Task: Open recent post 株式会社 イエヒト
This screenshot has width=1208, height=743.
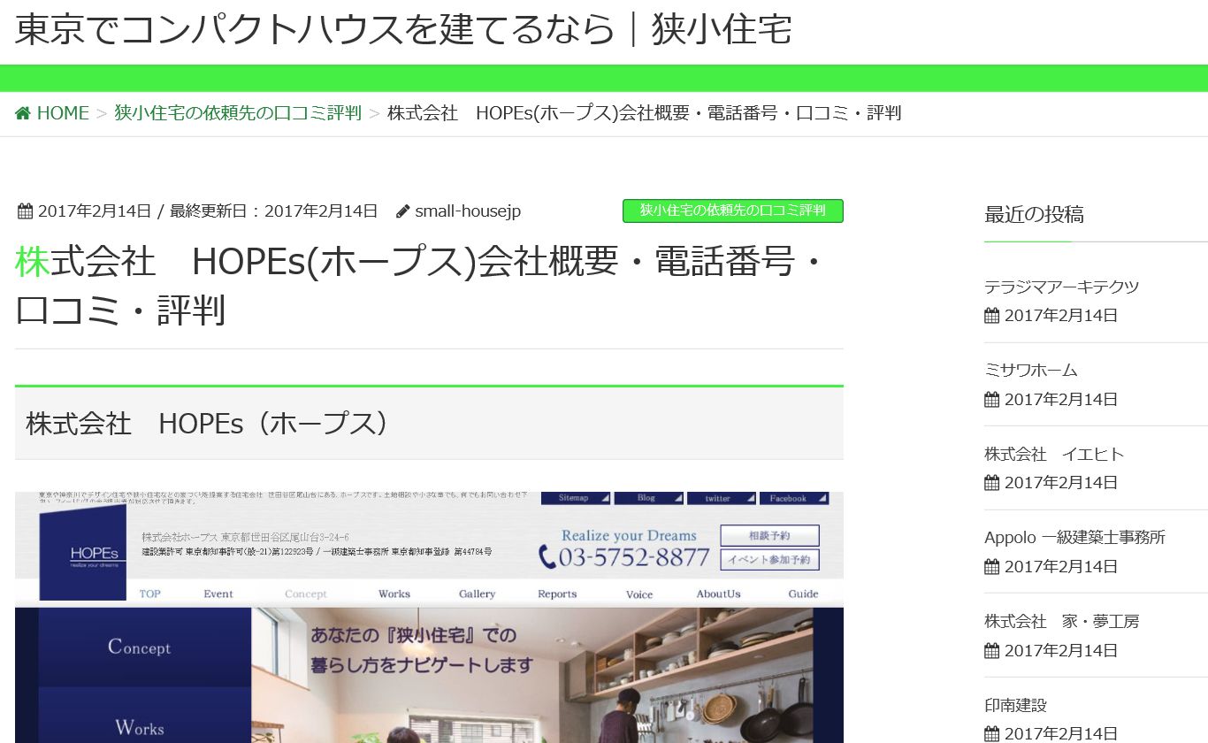Action: [1054, 454]
